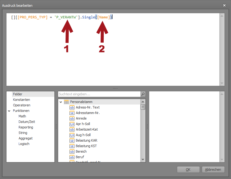This screenshot has width=231, height=179.
Task: Click the number-type icon beside Belastung KAR
Action: (72, 140)
